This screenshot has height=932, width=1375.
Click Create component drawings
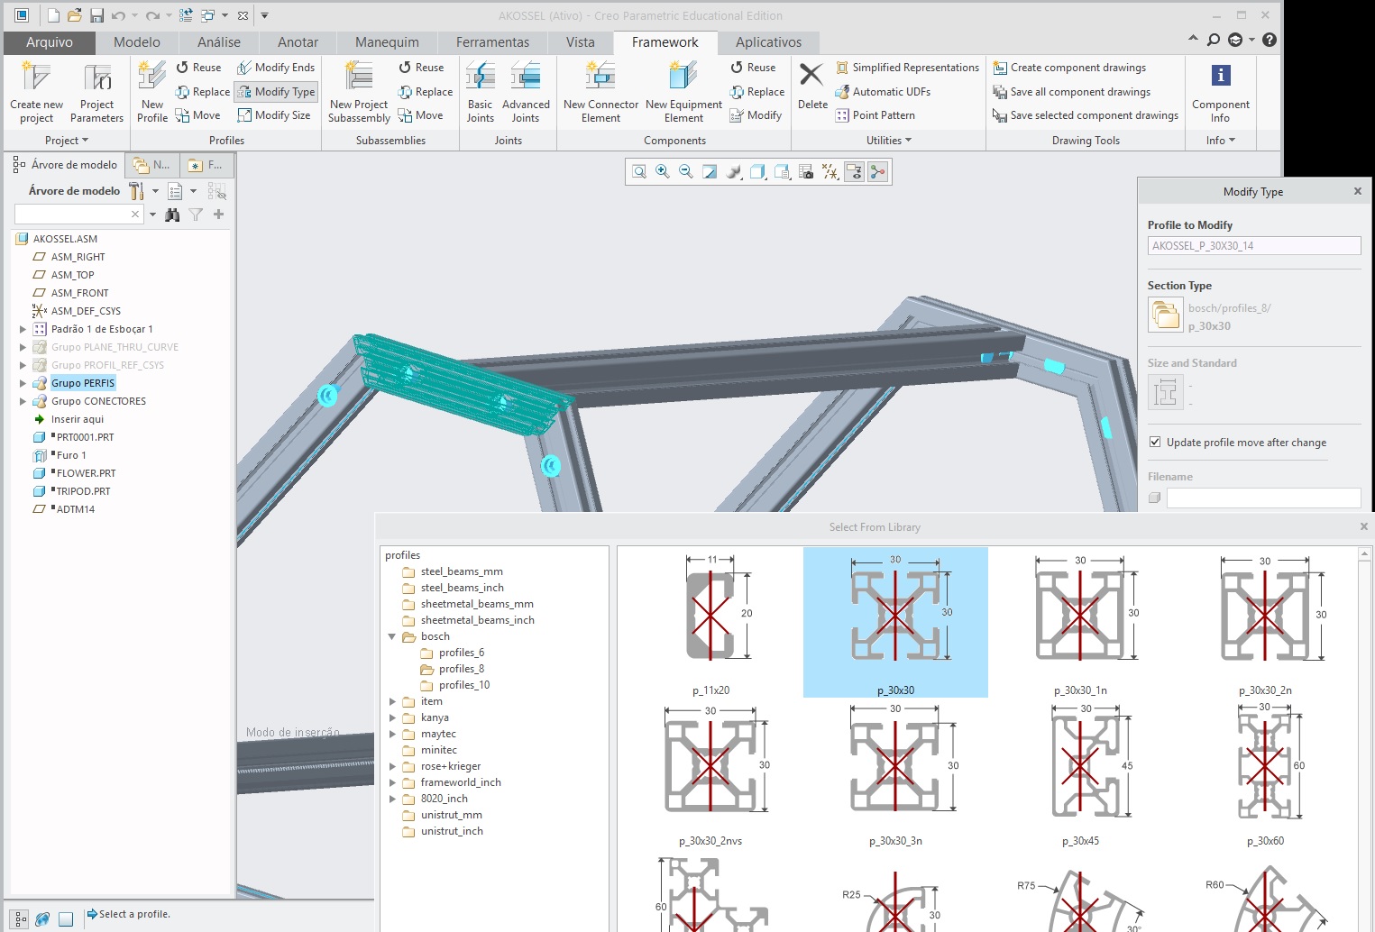1069,68
